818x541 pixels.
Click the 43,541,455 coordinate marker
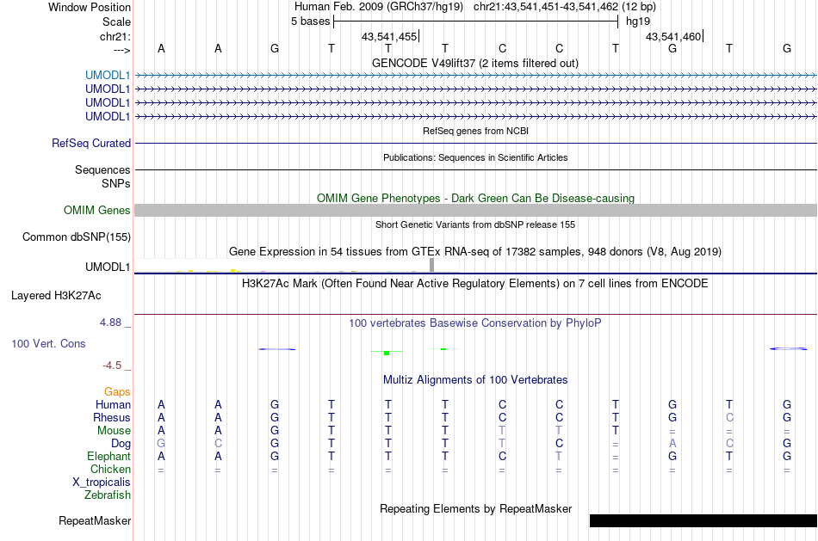pos(389,36)
